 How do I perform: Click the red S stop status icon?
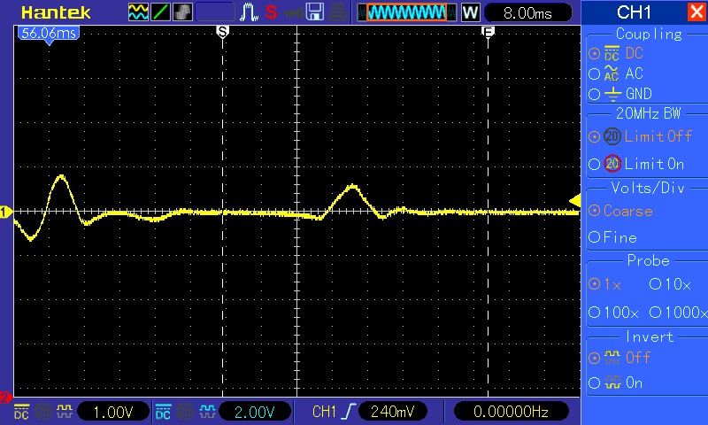pos(271,12)
